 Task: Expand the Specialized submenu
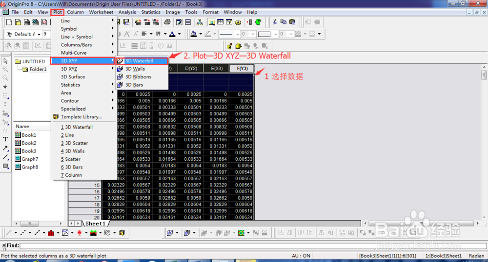tap(84, 109)
